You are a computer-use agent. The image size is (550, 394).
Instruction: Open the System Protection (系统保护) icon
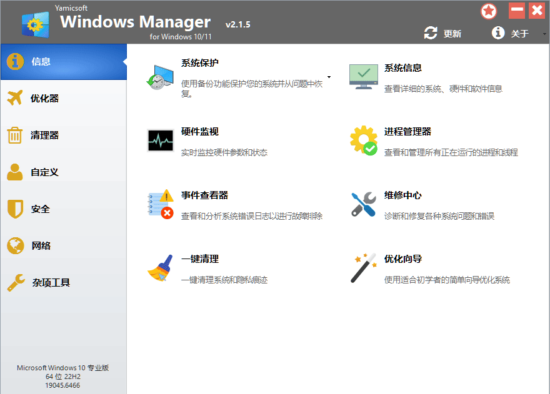coord(160,77)
